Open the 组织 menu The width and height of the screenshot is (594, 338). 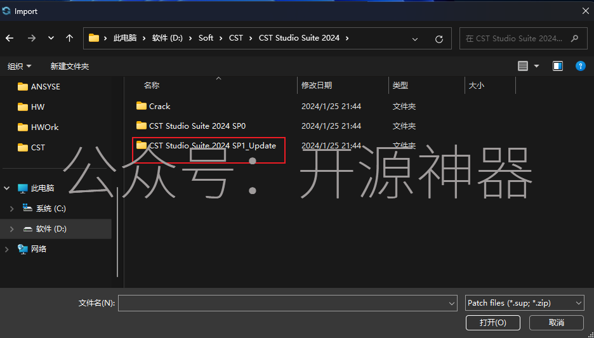[19, 67]
